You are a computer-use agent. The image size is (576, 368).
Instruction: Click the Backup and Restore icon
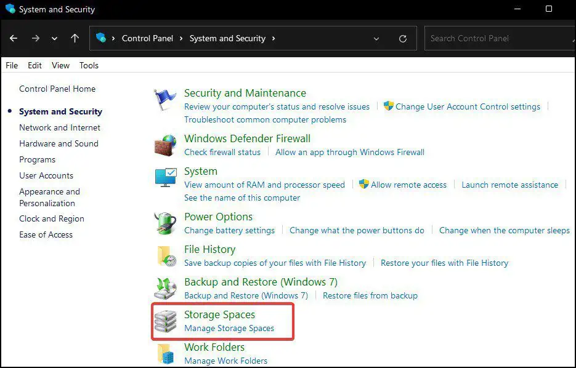[165, 289]
